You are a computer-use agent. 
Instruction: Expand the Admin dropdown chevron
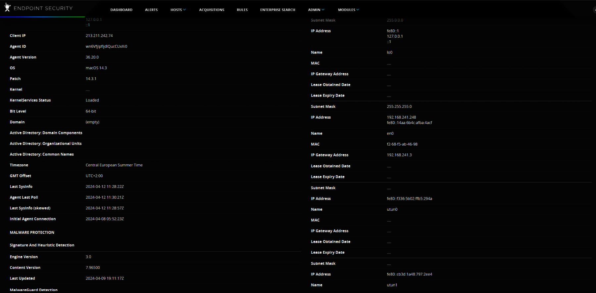[x=323, y=10]
